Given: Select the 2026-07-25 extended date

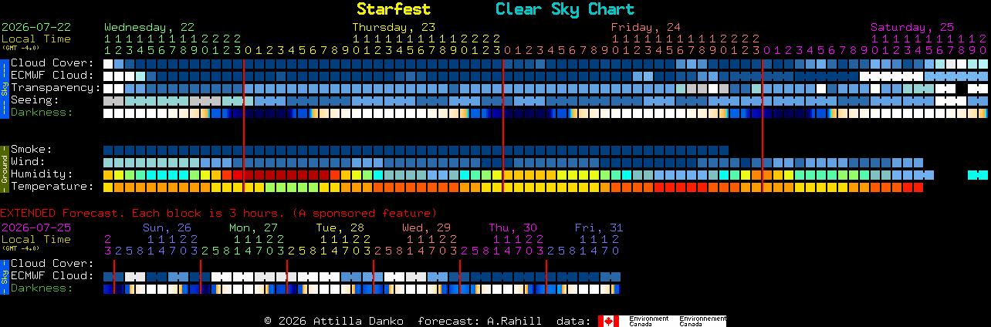Looking at the screenshot, I should tap(36, 228).
